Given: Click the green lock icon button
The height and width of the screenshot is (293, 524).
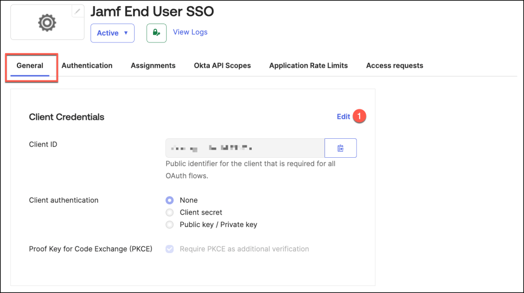Looking at the screenshot, I should pos(157,33).
